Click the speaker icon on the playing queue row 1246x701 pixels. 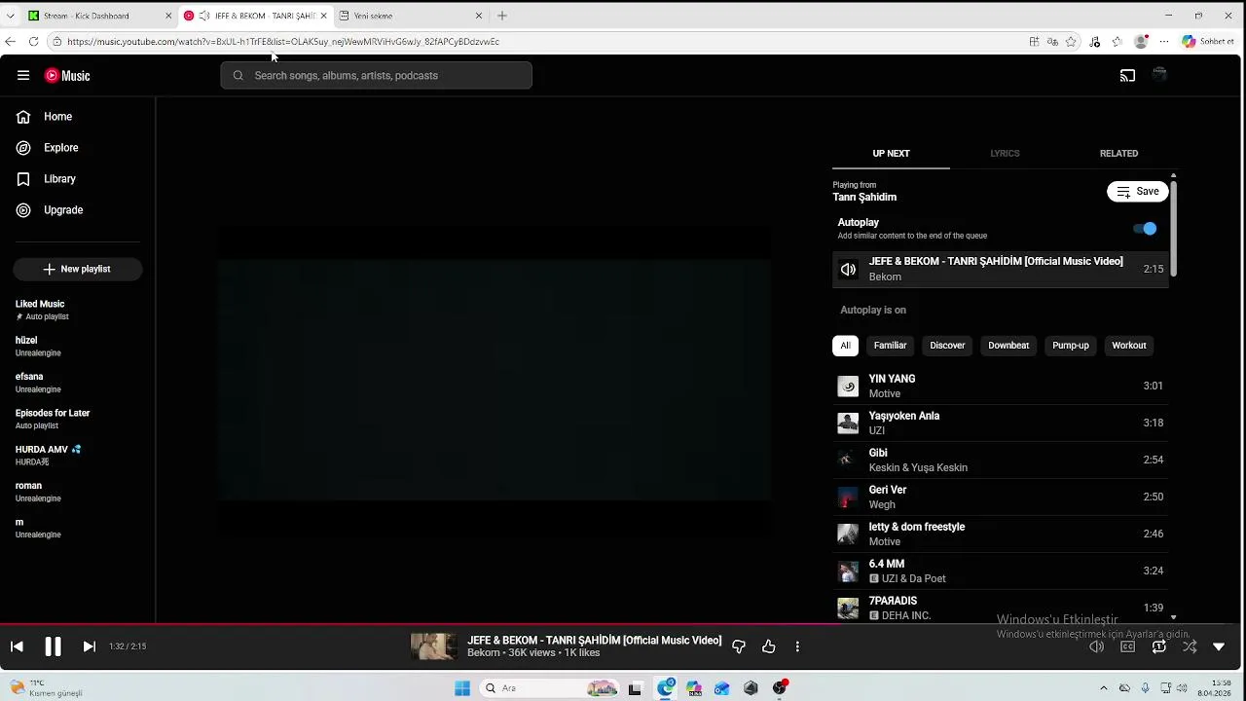click(x=849, y=269)
